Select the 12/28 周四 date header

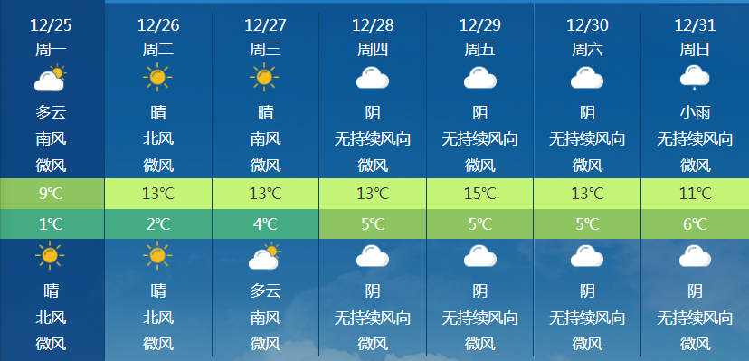click(x=373, y=37)
